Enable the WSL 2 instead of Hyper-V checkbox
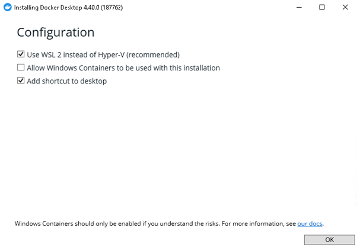Image resolution: width=357 pixels, height=247 pixels. [x=21, y=54]
